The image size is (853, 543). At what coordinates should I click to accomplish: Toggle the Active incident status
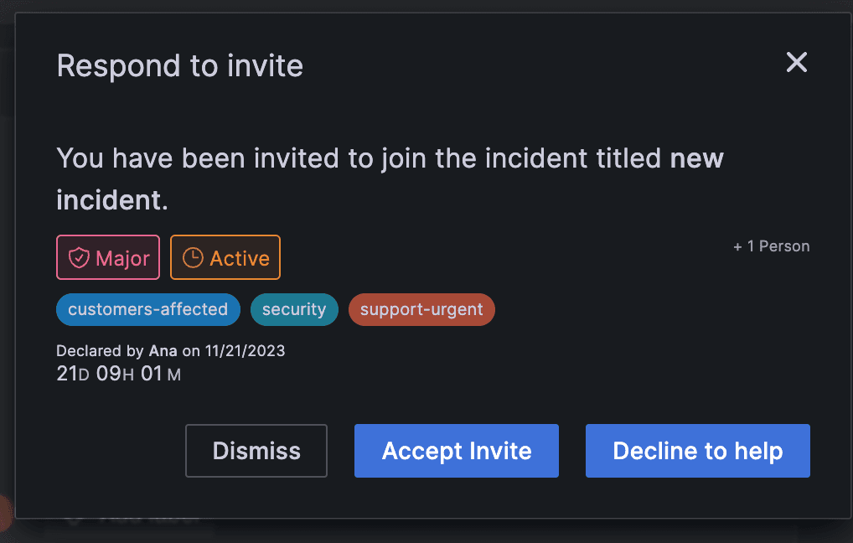tap(225, 257)
